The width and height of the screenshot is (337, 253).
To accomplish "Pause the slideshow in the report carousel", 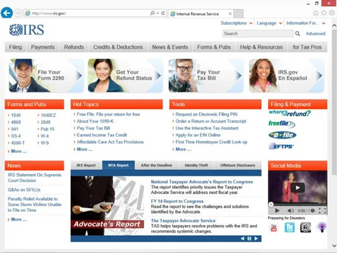I will [x=249, y=238].
